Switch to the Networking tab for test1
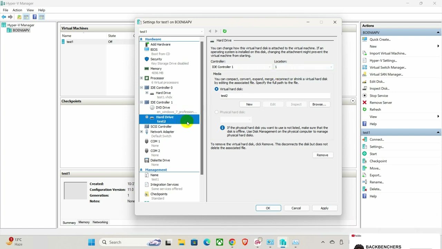Screen dimensions: 442x249 (100, 222)
